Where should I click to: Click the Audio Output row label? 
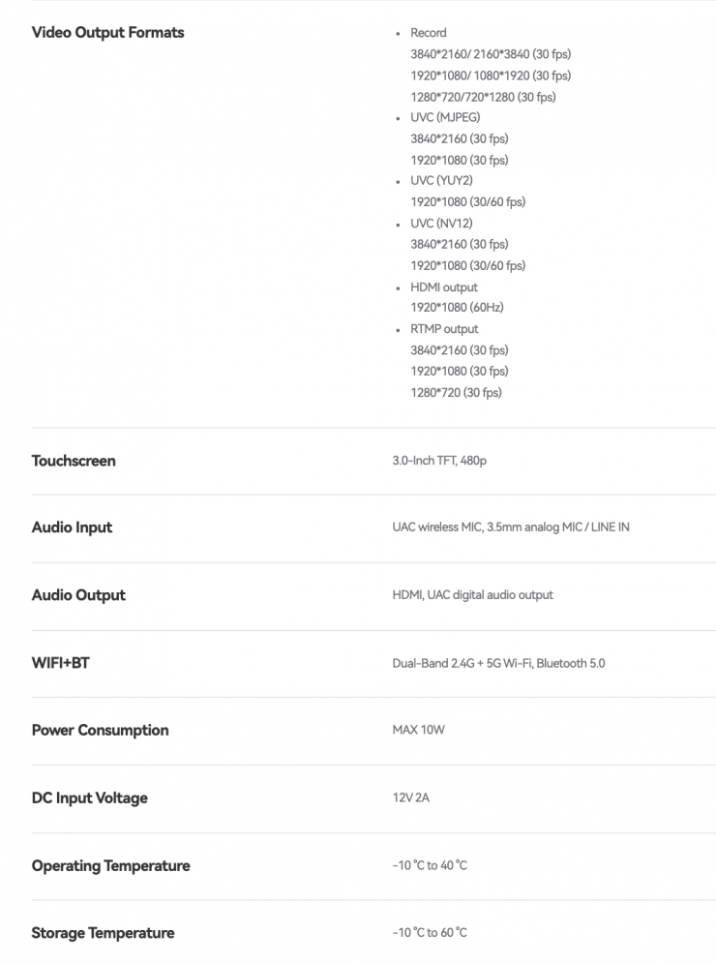[78, 595]
